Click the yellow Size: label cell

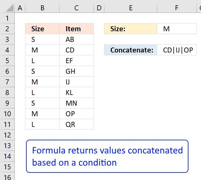pyautogui.click(x=130, y=29)
